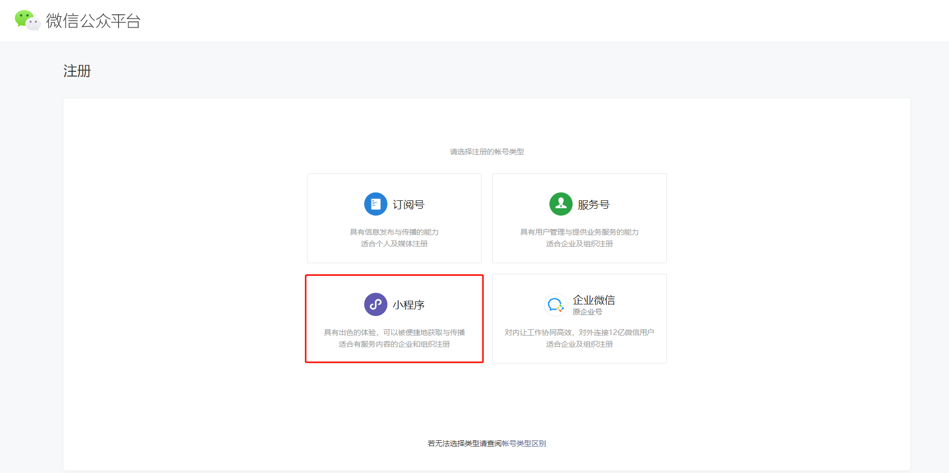Click text 具有出色的体验，可以被便捷地获取与传播
949x473 pixels.
point(394,332)
